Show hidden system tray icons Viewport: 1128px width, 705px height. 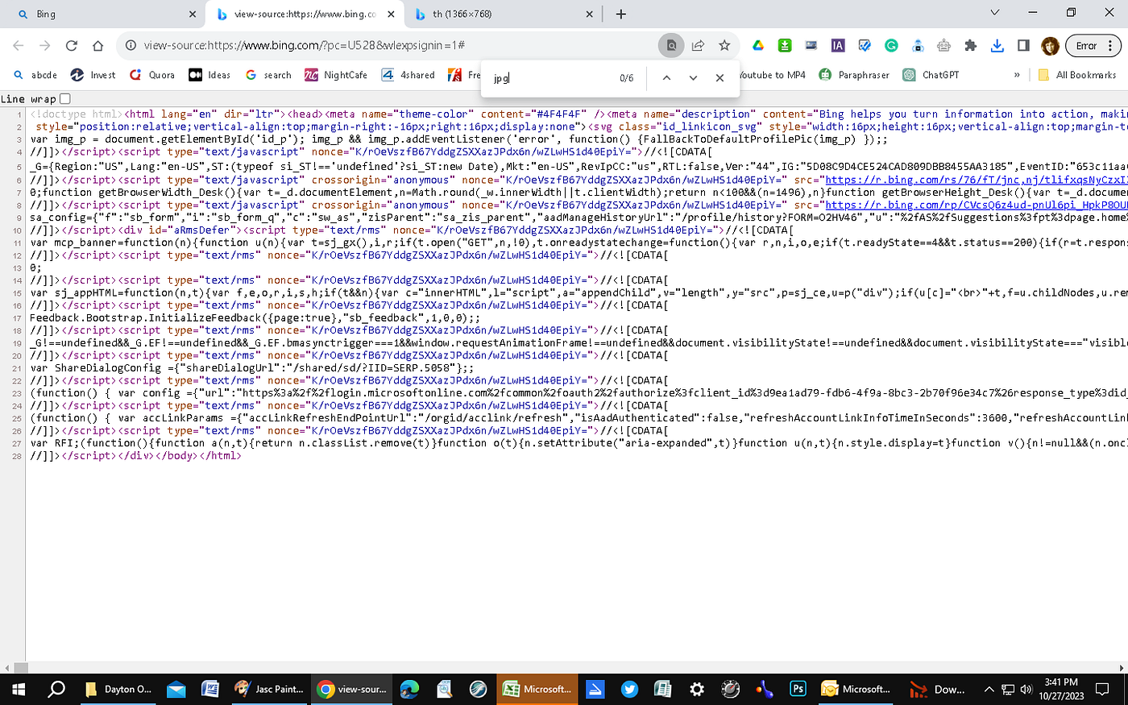(x=989, y=690)
